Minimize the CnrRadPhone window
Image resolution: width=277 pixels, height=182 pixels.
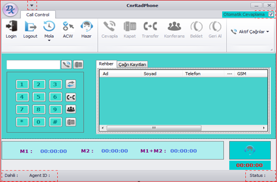(257, 6)
